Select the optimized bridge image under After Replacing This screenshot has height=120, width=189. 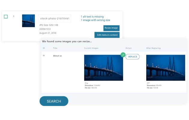click(166, 68)
